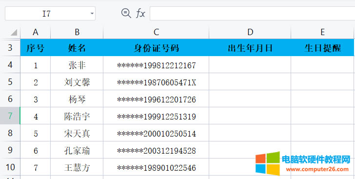Select column C header
This screenshot has height=179, width=355.
click(156, 33)
